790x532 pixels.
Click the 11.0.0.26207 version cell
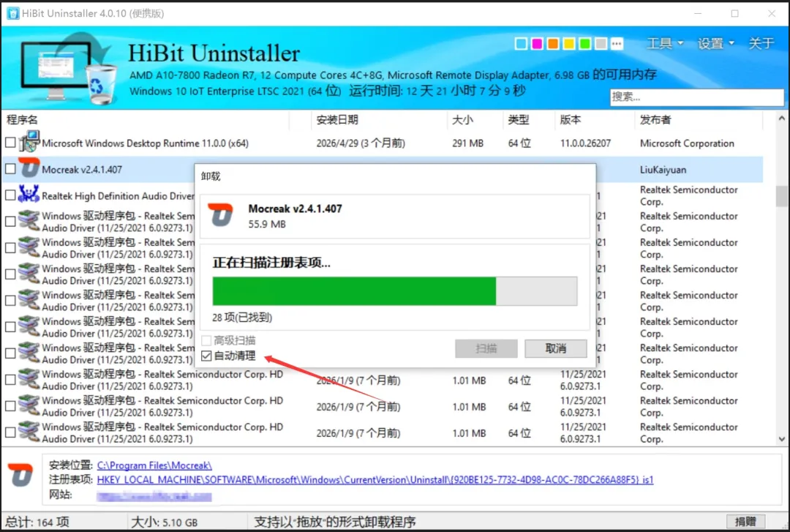click(x=585, y=143)
